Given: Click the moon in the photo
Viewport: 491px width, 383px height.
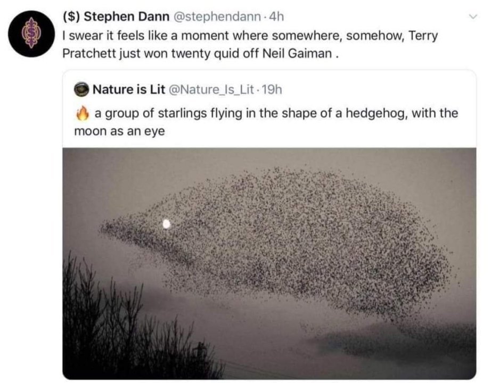Looking at the screenshot, I should (x=166, y=224).
